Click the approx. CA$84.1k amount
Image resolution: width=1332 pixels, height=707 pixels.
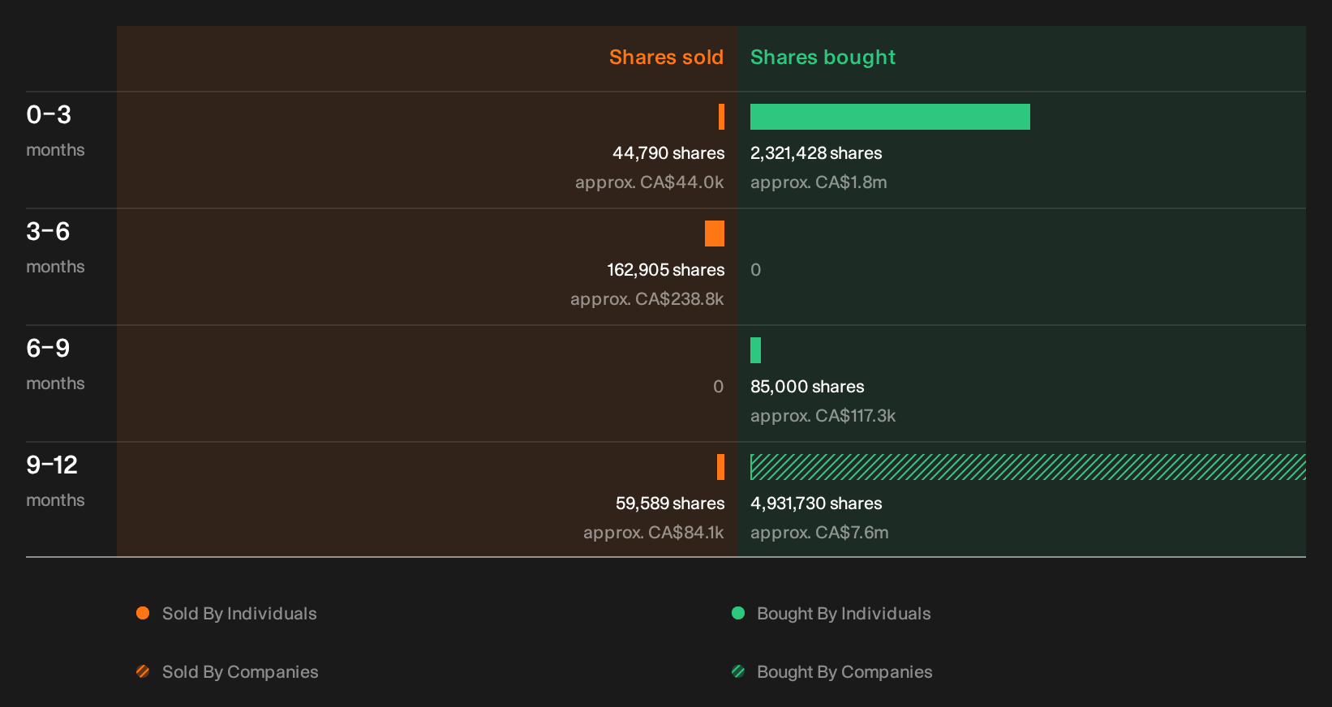653,533
